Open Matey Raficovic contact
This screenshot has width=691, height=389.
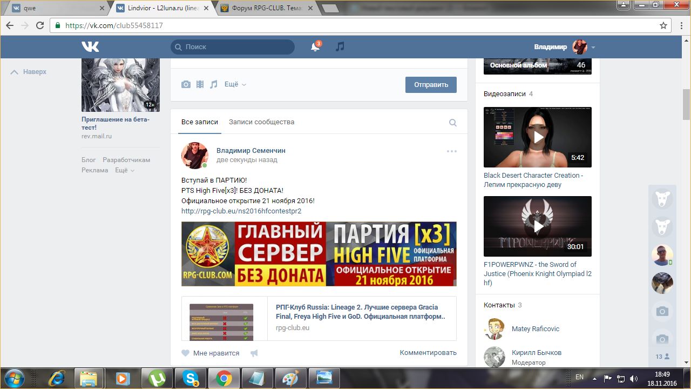[536, 329]
